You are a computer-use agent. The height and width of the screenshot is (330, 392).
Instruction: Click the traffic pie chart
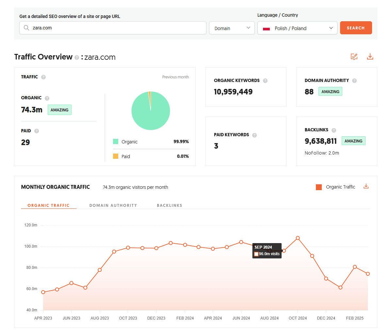tap(151, 111)
